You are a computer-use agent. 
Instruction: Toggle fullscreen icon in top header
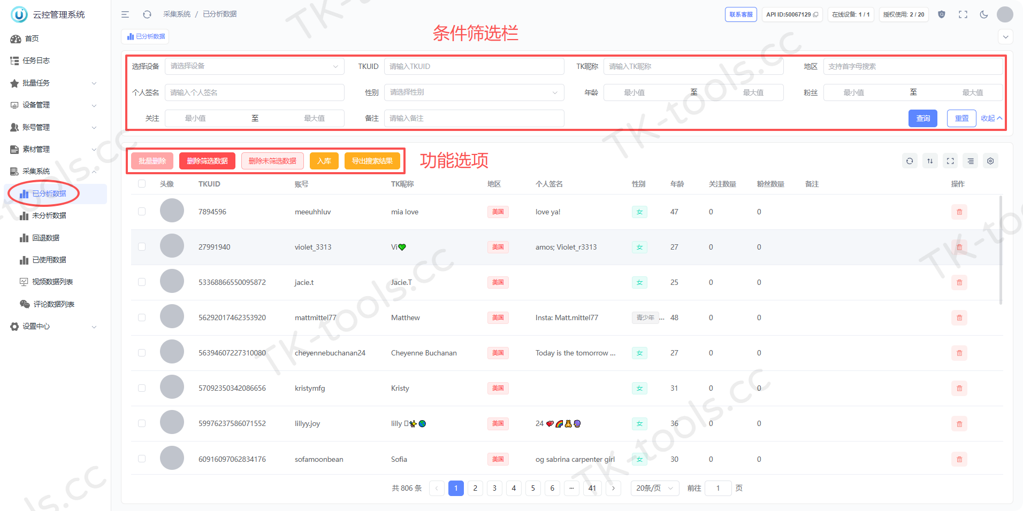tap(963, 14)
